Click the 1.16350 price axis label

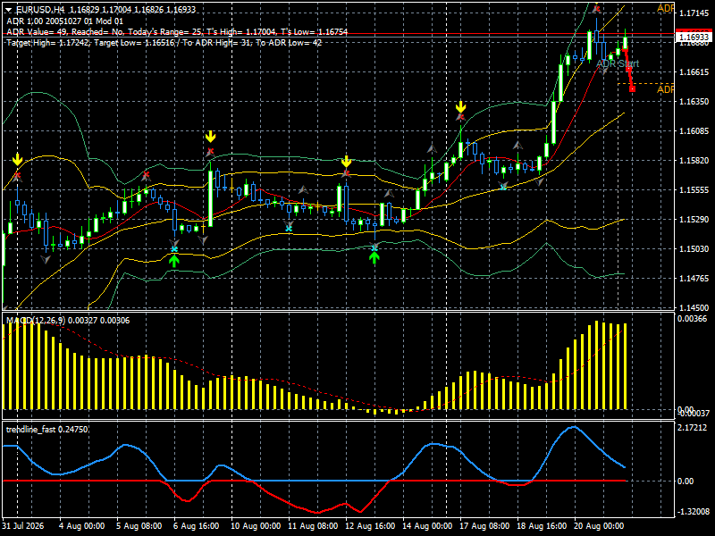694,102
